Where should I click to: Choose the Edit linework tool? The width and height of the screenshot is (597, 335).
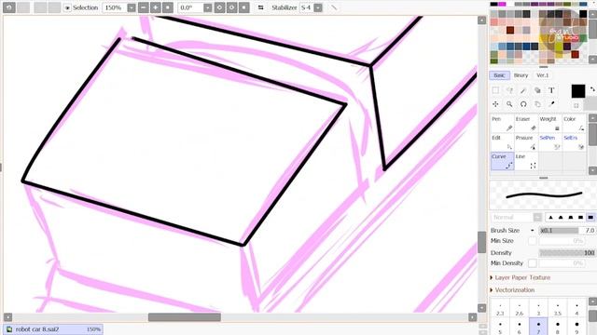(502, 142)
